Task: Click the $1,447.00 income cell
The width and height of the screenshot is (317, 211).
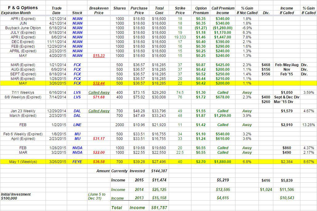Action: tap(223, 37)
